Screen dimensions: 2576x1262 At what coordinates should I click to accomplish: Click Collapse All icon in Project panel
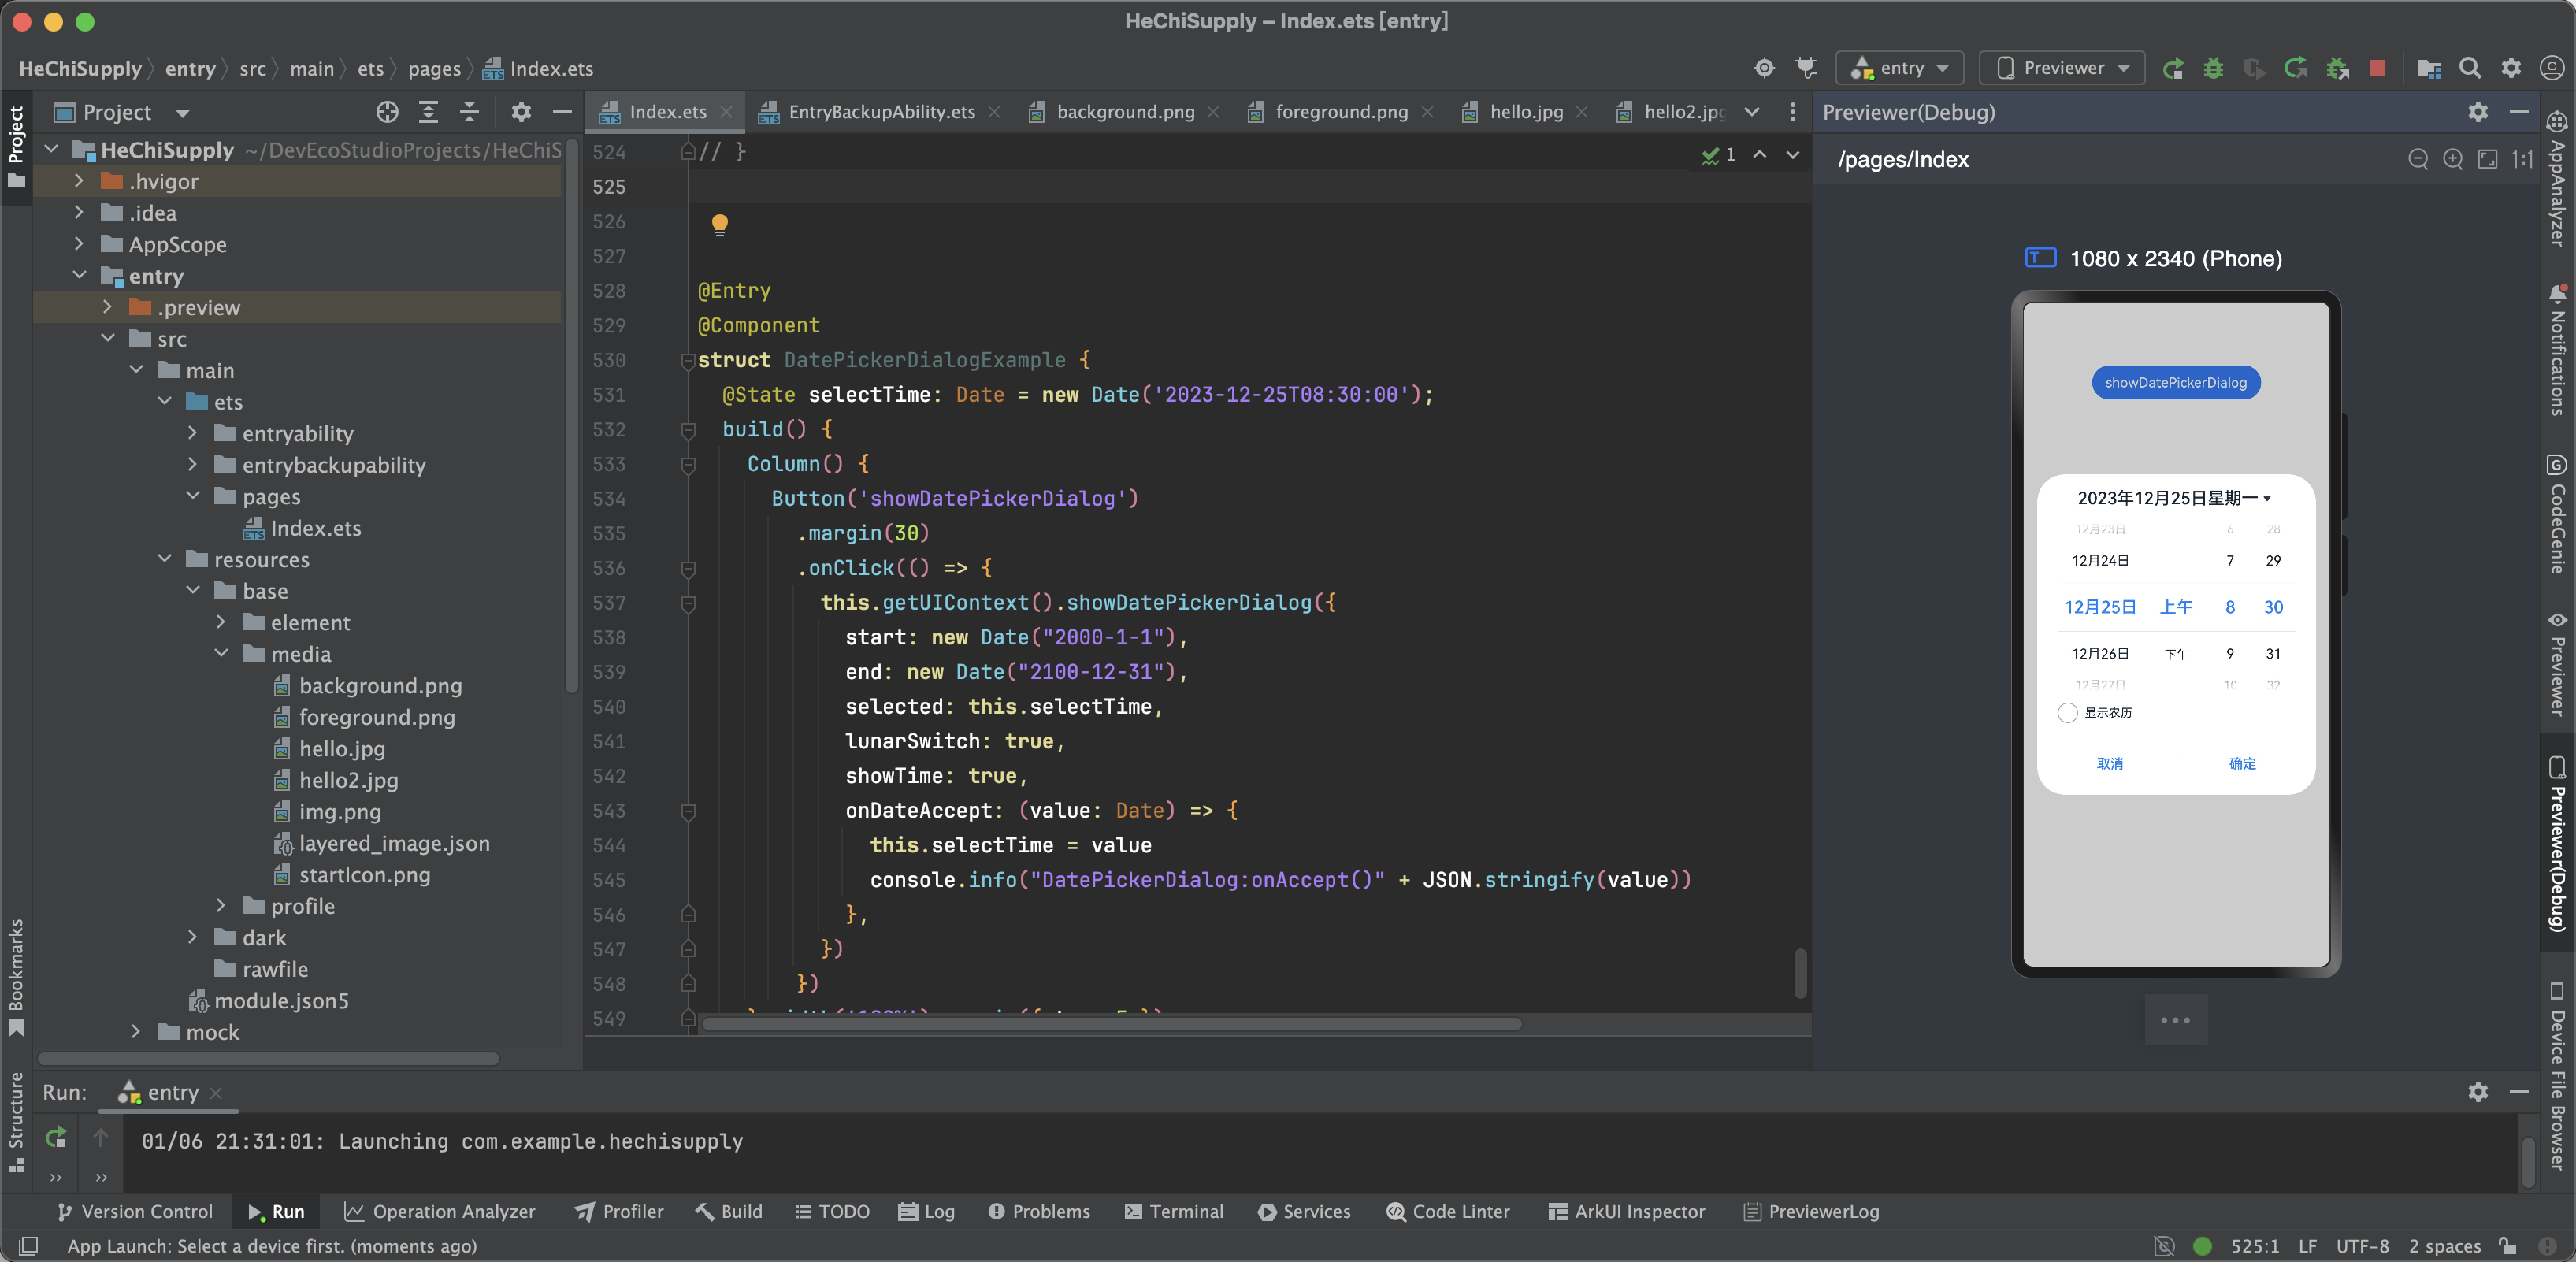click(469, 112)
